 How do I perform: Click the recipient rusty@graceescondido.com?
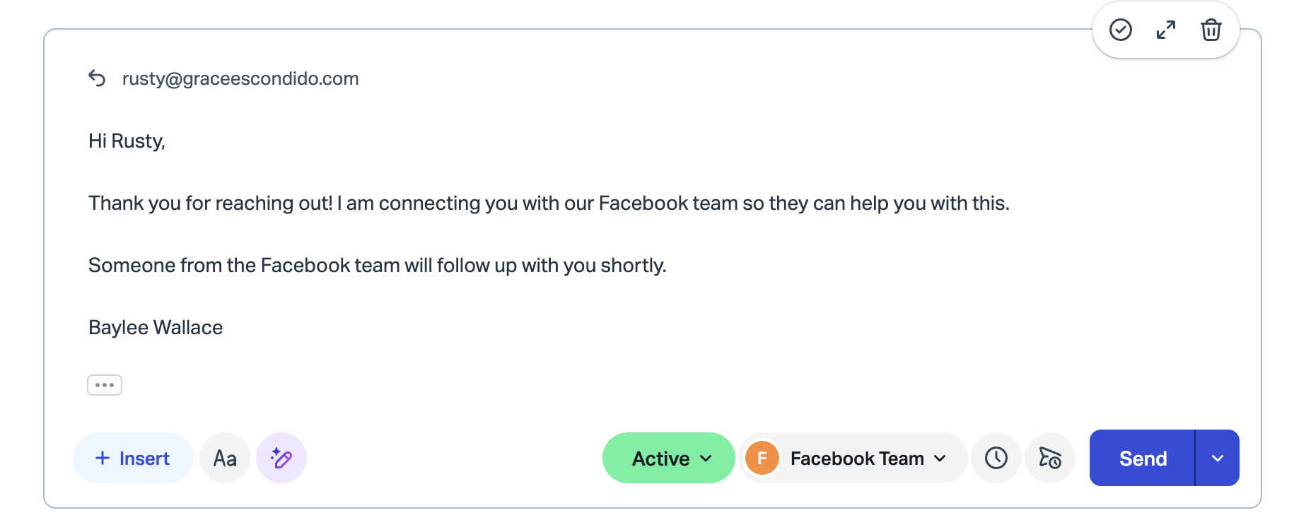[240, 78]
